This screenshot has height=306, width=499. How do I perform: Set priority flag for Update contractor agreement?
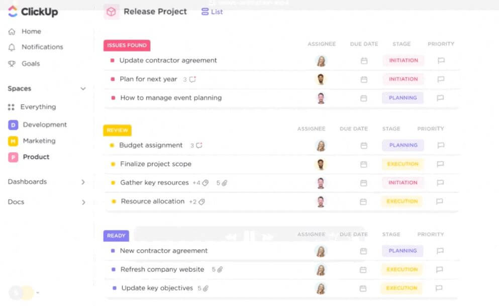pyautogui.click(x=441, y=60)
